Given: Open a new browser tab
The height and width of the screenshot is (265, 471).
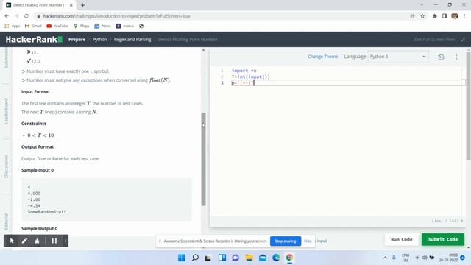Looking at the screenshot, I should [x=82, y=5].
